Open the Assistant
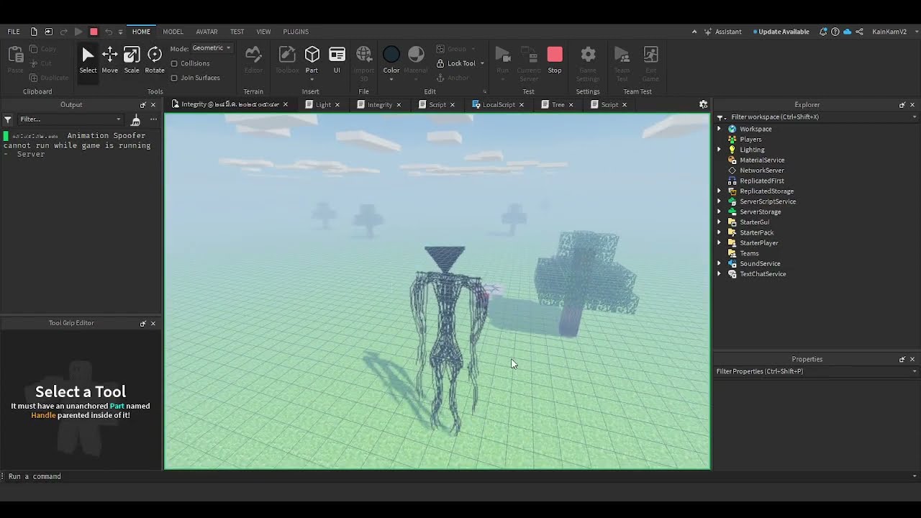 click(x=723, y=32)
